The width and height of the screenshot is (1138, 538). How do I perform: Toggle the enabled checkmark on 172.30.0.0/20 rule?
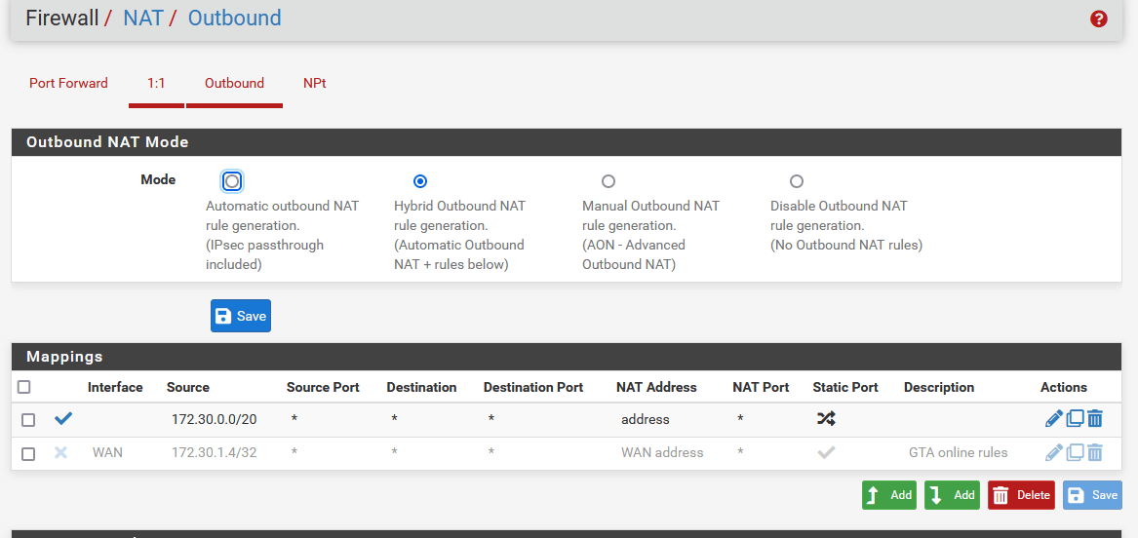pos(63,418)
